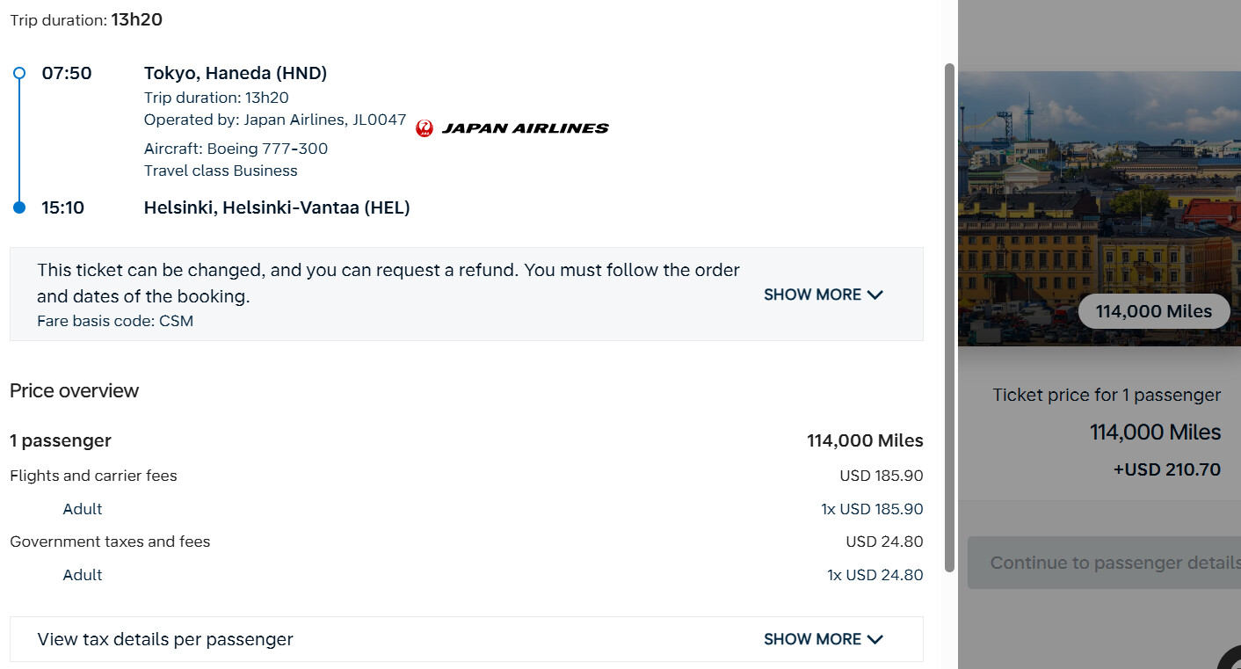1241x669 pixels.
Task: Click the Japan Airlines red crane logo
Action: pyautogui.click(x=425, y=128)
